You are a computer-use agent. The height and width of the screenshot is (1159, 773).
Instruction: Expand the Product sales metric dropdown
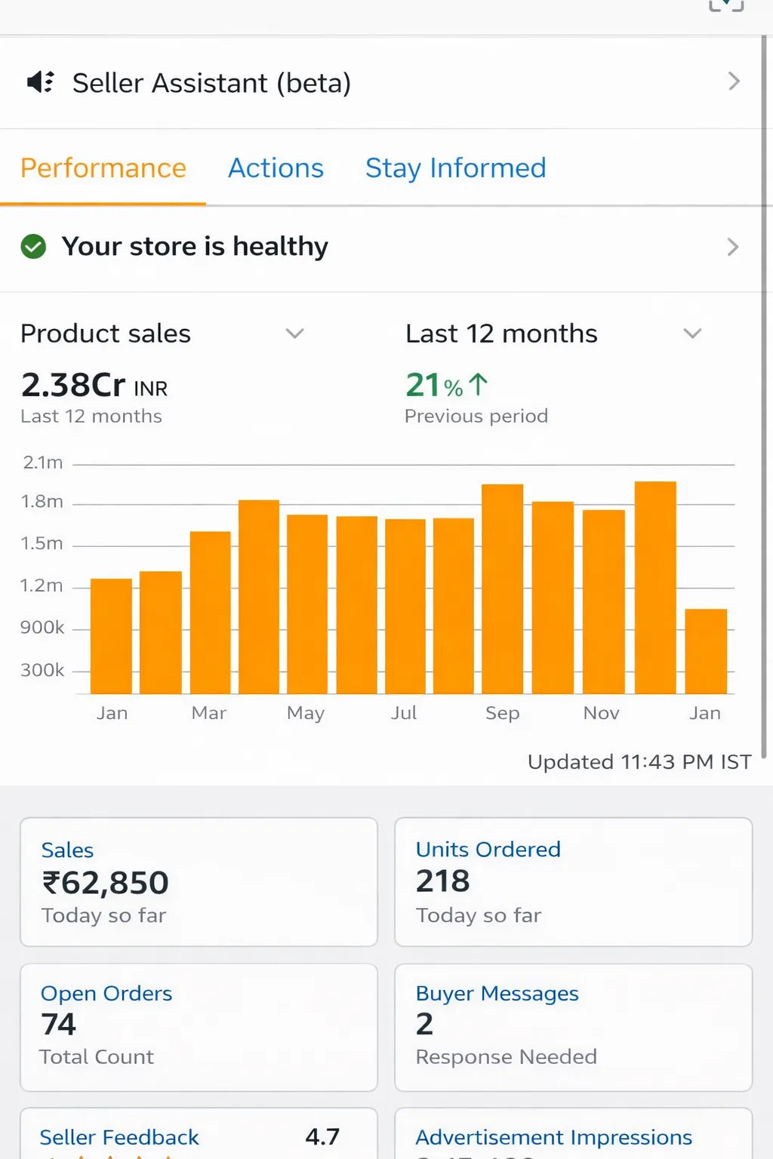pyautogui.click(x=294, y=334)
